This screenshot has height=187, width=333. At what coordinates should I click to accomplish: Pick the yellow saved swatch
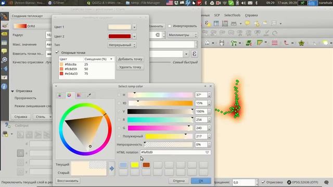point(135,165)
